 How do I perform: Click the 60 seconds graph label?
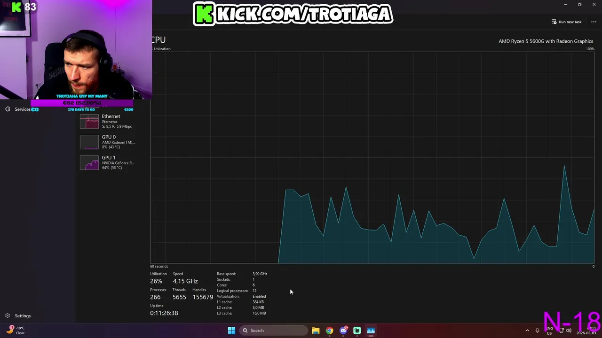tap(159, 266)
